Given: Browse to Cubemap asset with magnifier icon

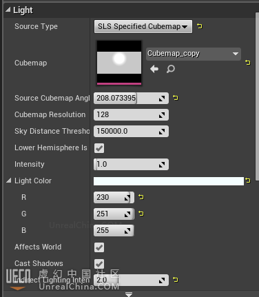Looking at the screenshot, I should pyautogui.click(x=171, y=69).
